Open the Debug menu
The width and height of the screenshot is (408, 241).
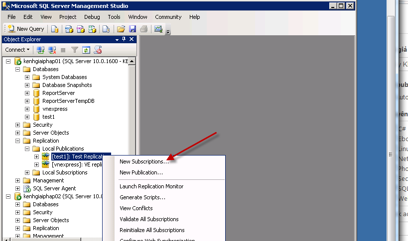92,17
